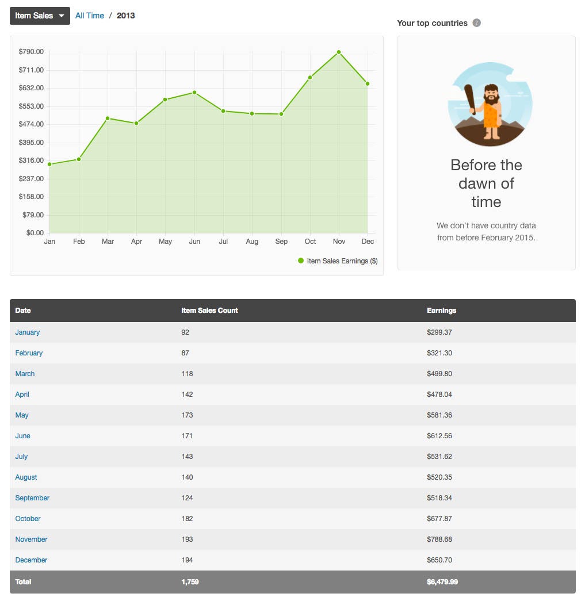Open the August row link
This screenshot has width=585, height=601.
click(26, 477)
